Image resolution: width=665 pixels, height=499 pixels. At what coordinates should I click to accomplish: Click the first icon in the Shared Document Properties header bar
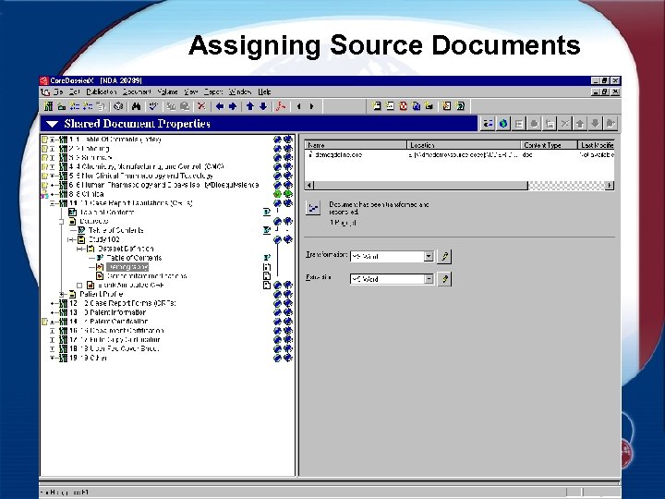click(489, 124)
